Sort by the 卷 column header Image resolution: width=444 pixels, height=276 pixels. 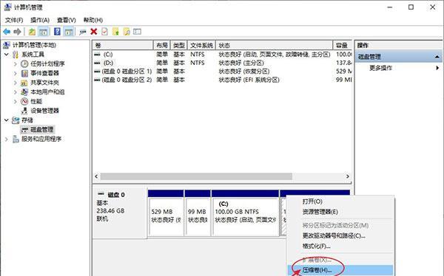click(x=123, y=45)
